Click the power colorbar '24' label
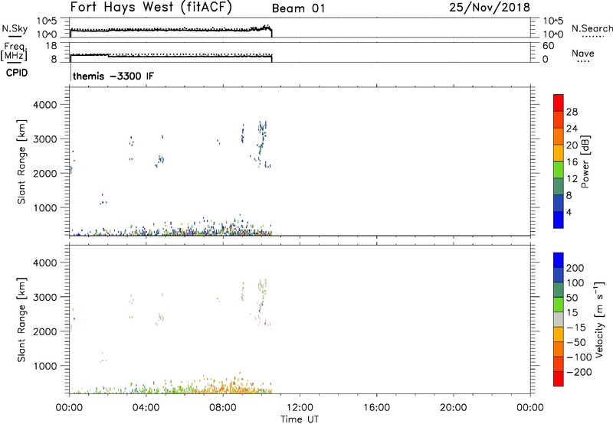Screen dimensions: 613x424 tap(572, 129)
